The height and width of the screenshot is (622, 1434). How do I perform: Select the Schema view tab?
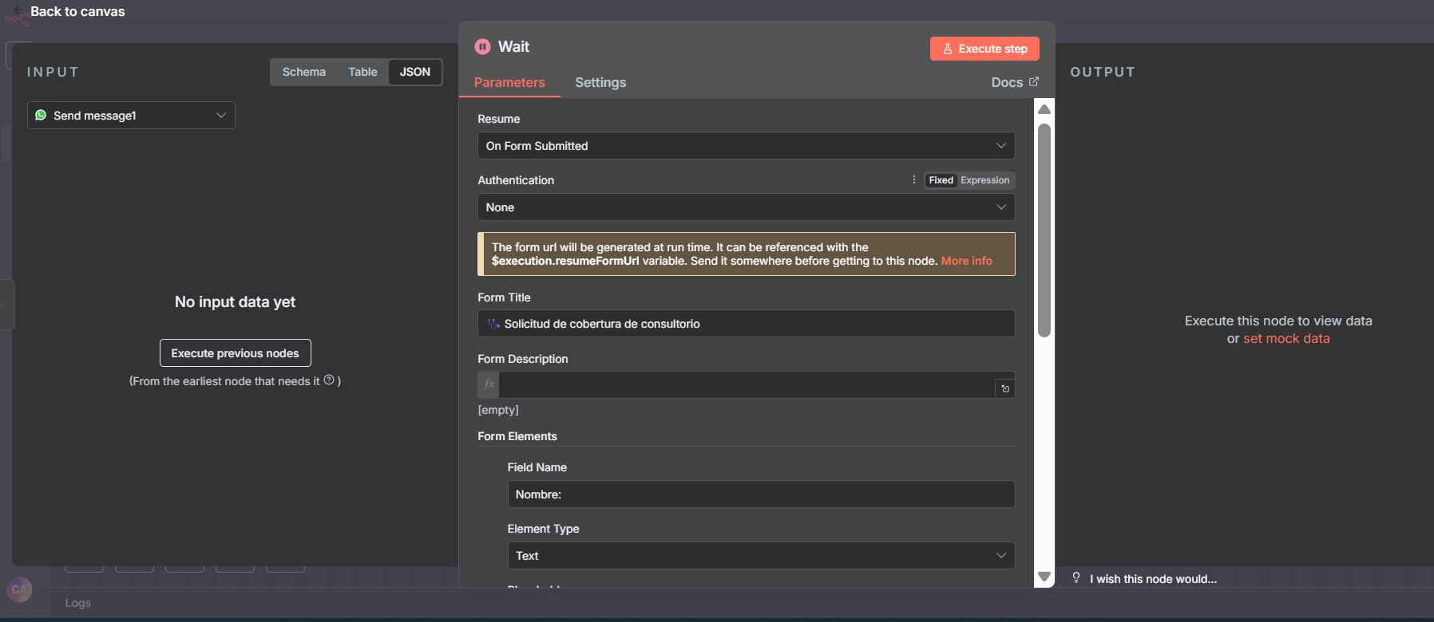click(303, 72)
